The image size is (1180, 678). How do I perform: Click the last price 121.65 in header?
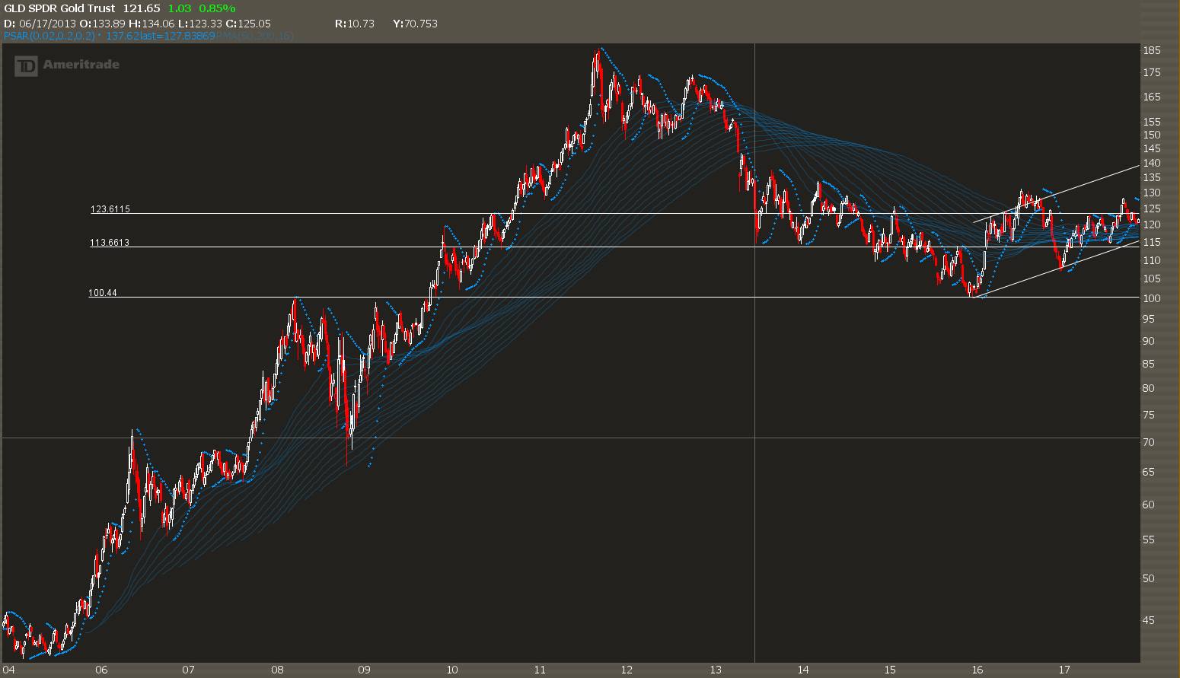pyautogui.click(x=142, y=8)
